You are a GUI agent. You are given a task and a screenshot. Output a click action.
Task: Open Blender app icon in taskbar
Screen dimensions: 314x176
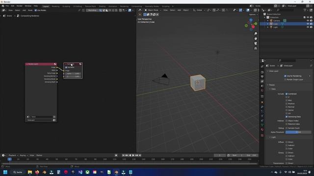point(116,172)
